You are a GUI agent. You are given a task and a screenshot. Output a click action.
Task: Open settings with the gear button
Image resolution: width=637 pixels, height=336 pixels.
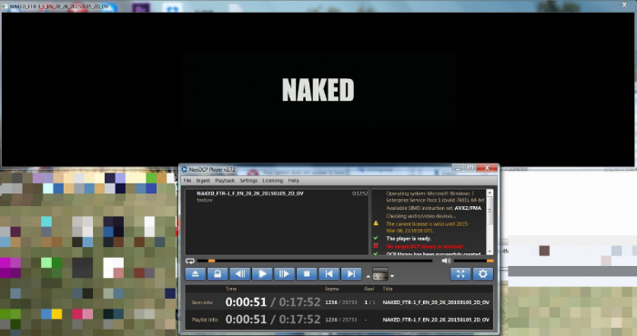pos(482,274)
